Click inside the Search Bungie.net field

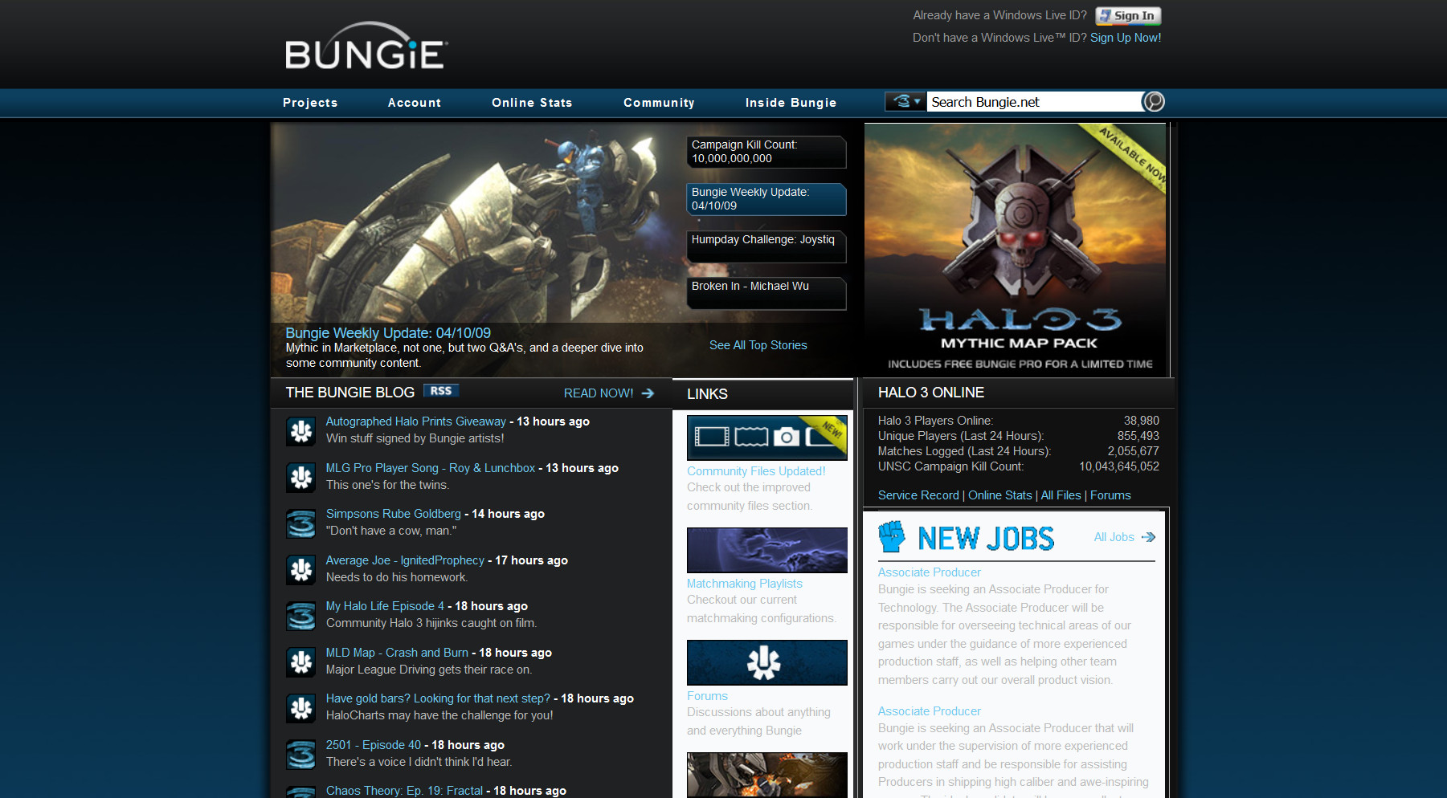1032,102
